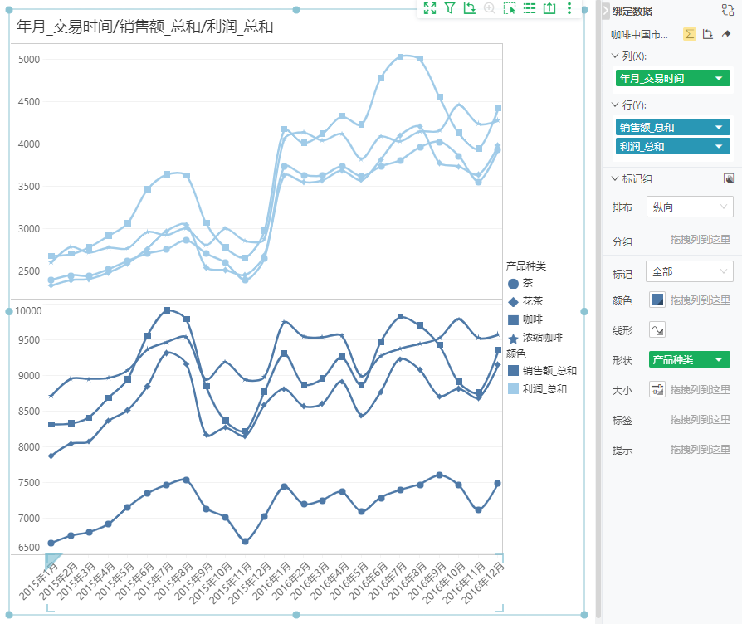Click the 花茶 diamond legend item

click(525, 301)
